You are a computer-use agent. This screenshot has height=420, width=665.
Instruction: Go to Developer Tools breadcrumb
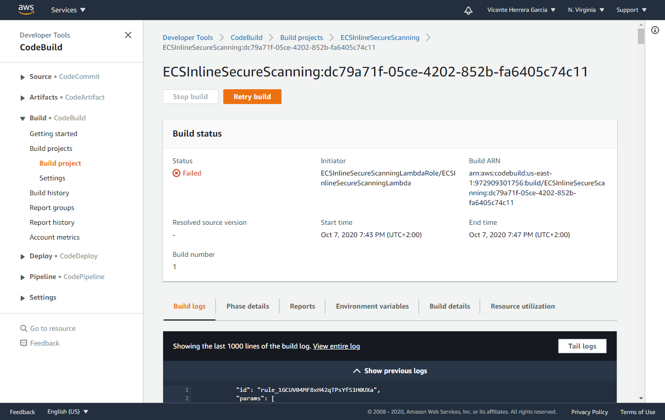coord(188,37)
